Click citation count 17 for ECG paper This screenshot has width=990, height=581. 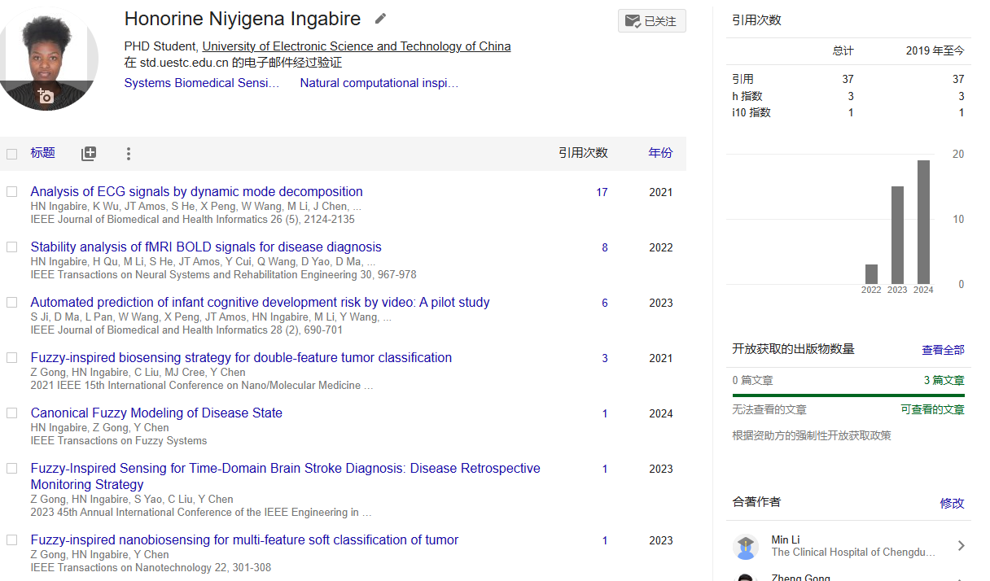coord(602,193)
